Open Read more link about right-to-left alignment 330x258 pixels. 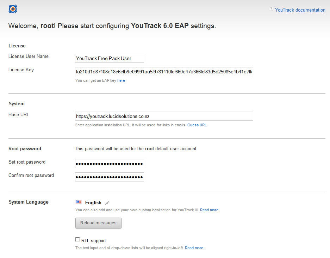(194, 248)
